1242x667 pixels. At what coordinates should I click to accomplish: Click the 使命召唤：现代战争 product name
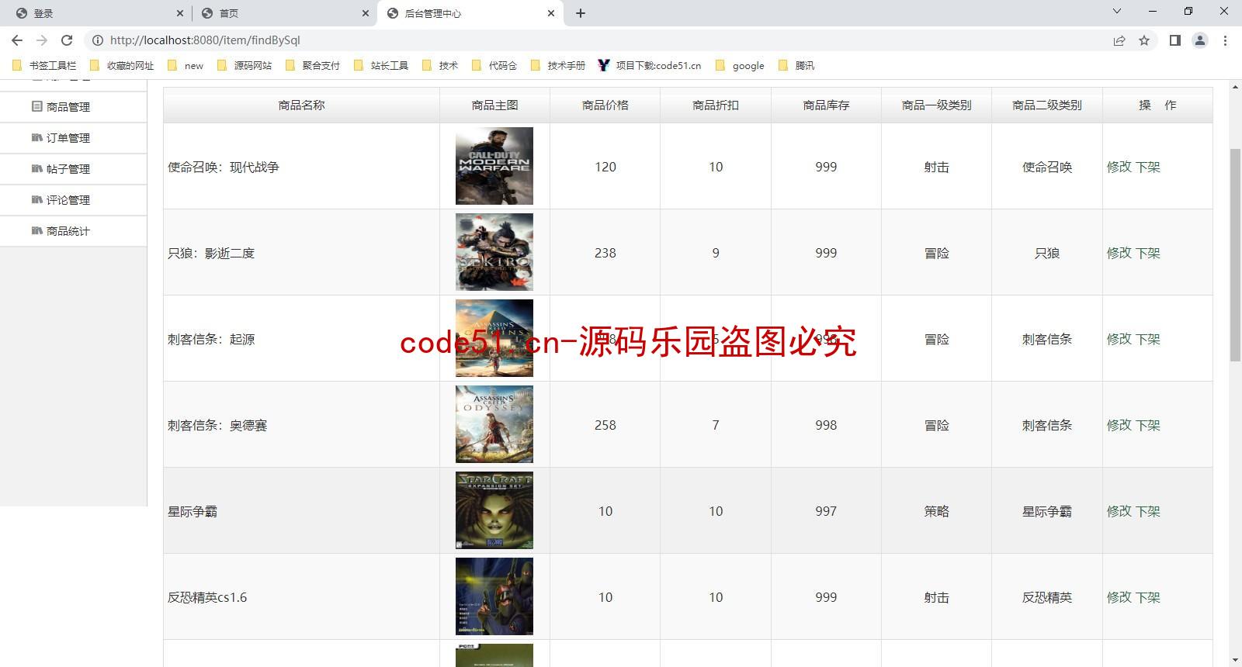tap(224, 167)
